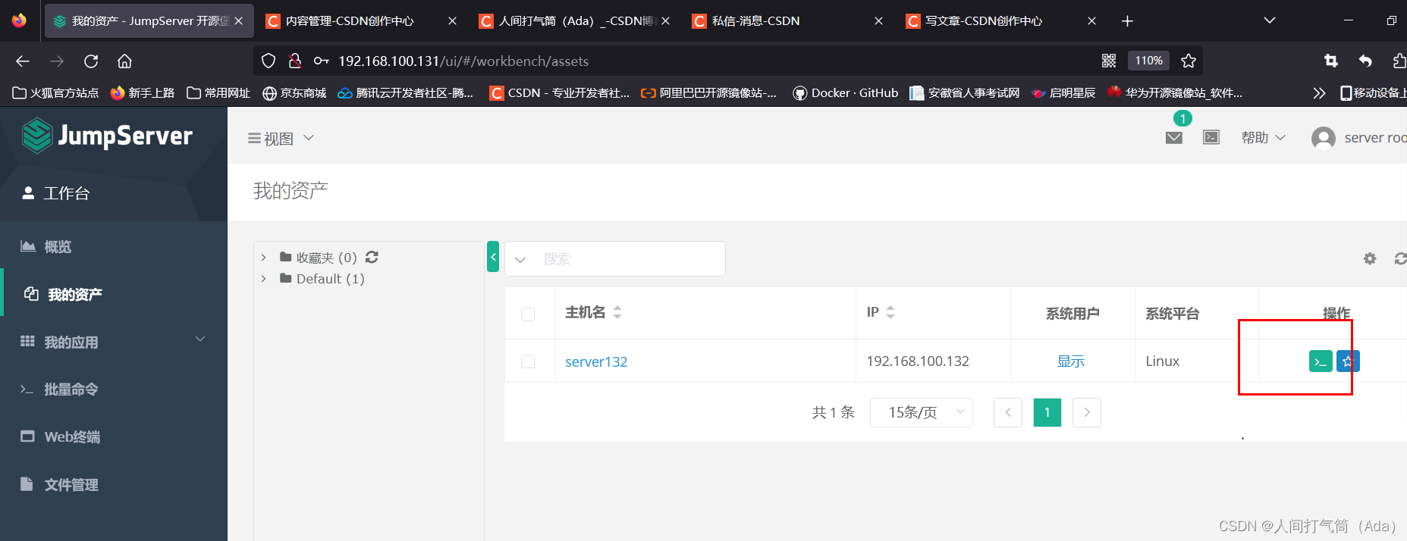Open the 常用网址 bookmarks folder
Viewport: 1407px width, 541px height.
coord(218,93)
